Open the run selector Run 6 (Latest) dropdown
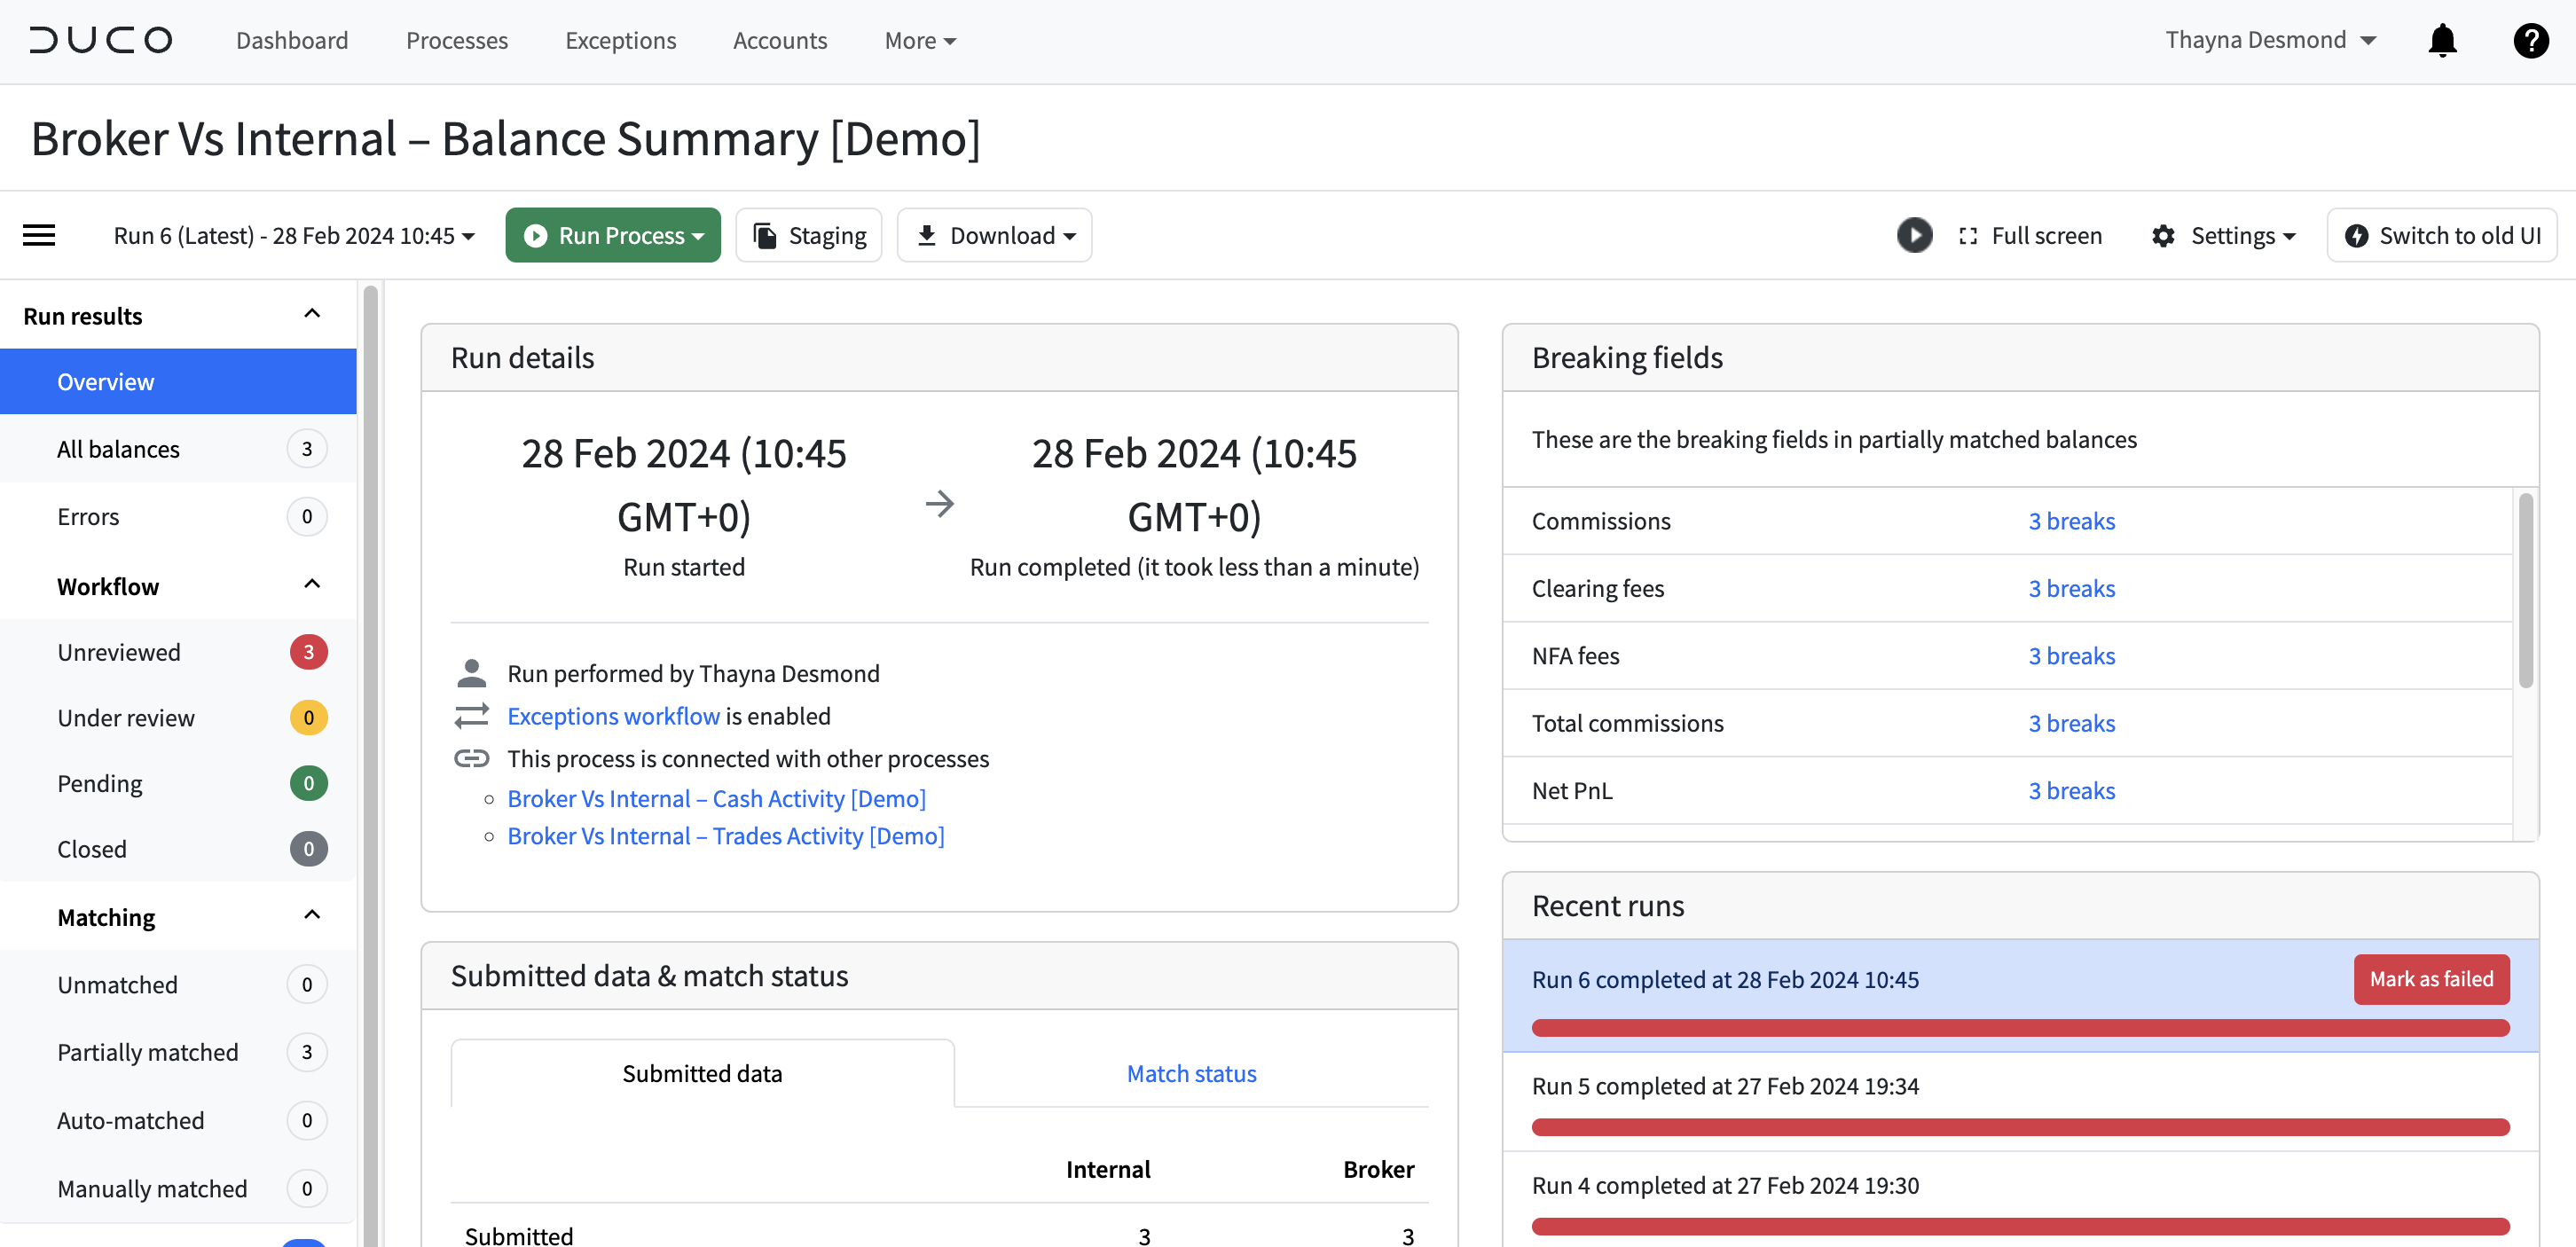 click(x=293, y=235)
